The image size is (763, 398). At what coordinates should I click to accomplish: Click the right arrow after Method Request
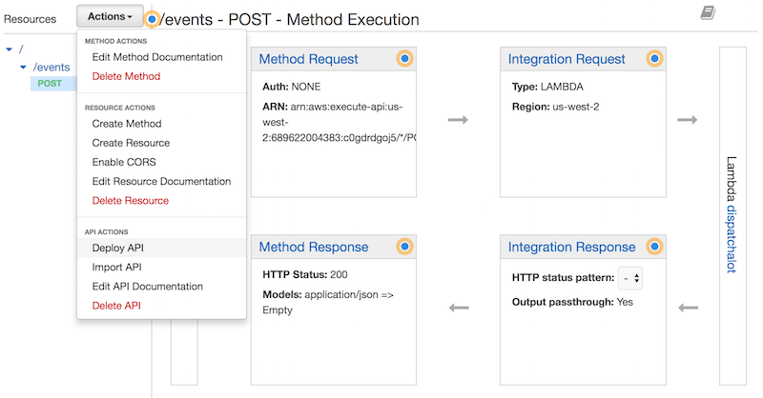[x=458, y=120]
